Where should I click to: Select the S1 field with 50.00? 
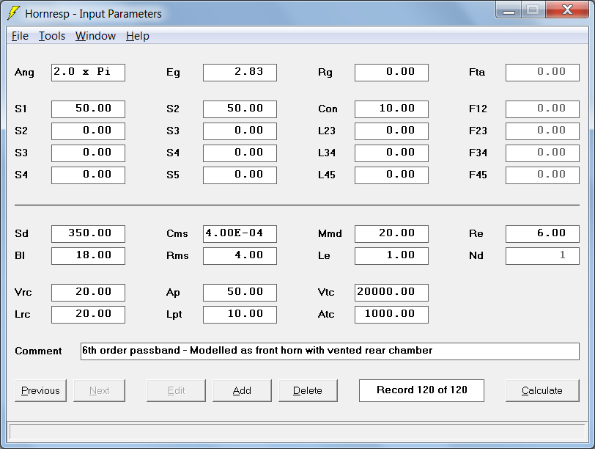88,109
